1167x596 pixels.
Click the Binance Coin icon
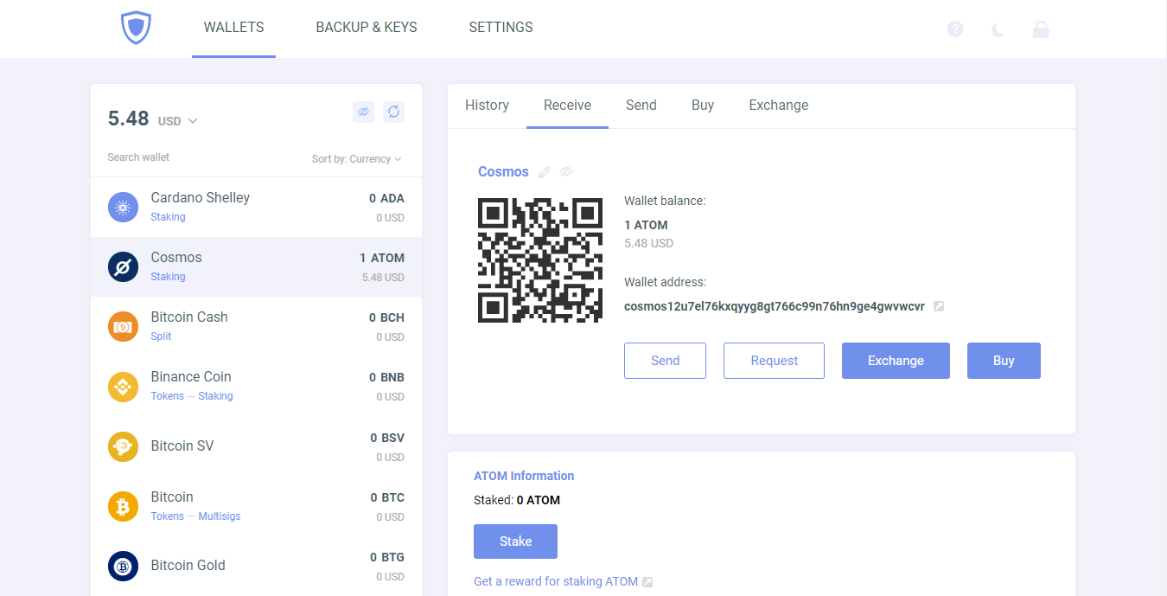click(x=123, y=386)
